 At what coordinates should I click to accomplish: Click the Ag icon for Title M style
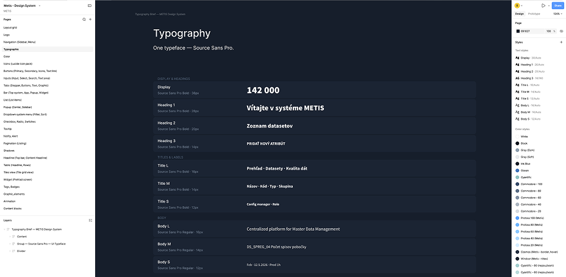517,92
